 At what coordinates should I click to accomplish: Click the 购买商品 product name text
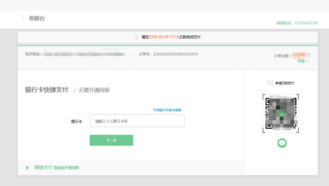click(x=84, y=54)
